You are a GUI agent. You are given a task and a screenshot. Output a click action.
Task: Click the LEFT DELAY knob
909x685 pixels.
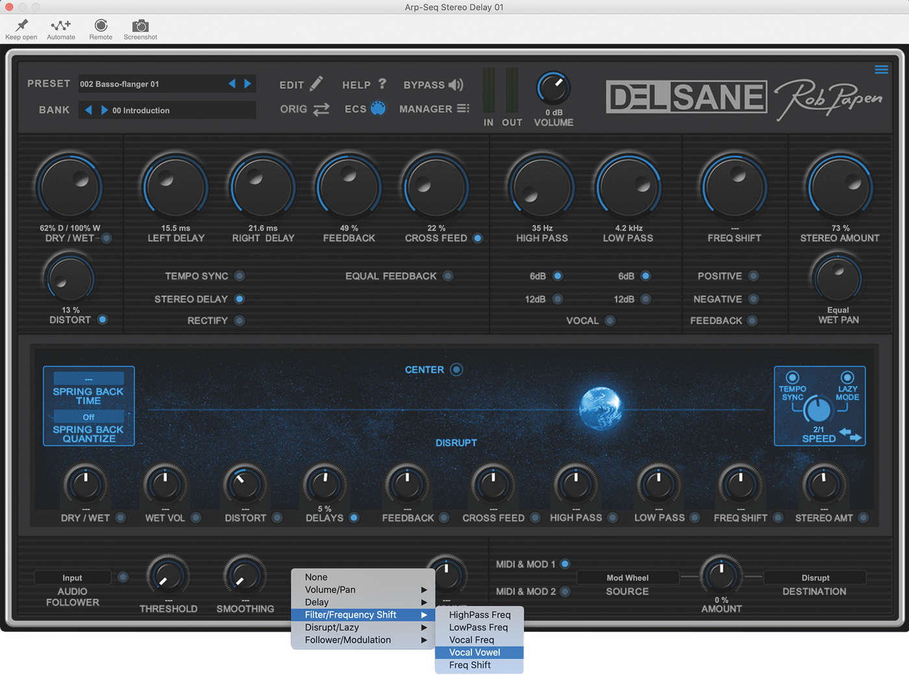click(x=175, y=187)
